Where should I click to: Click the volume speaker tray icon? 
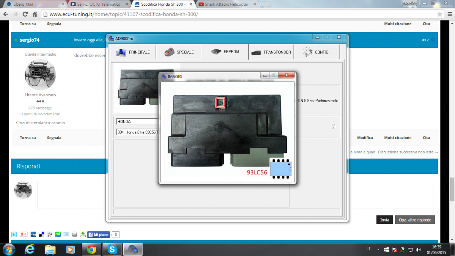pos(419,250)
